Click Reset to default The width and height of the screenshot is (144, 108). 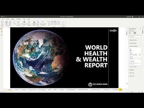coord(133,67)
